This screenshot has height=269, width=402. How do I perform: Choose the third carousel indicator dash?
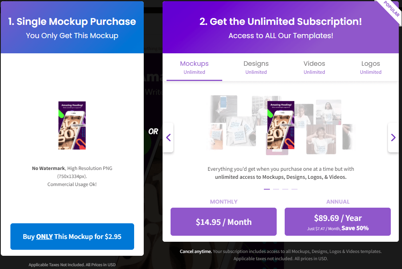click(x=285, y=189)
